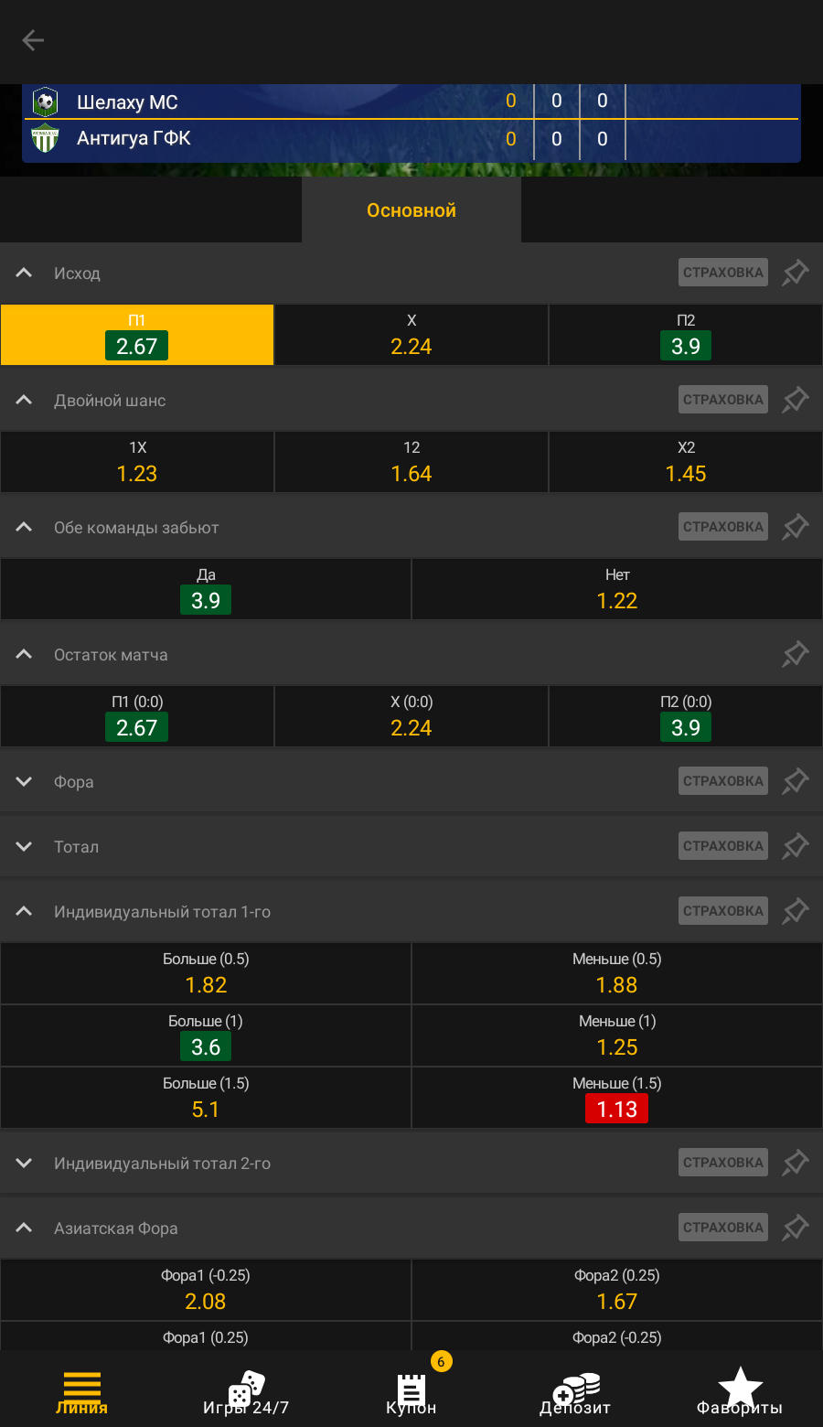The image size is (823, 1427).
Task: Tap the Шелаху МС team logo
Action: coord(45,102)
